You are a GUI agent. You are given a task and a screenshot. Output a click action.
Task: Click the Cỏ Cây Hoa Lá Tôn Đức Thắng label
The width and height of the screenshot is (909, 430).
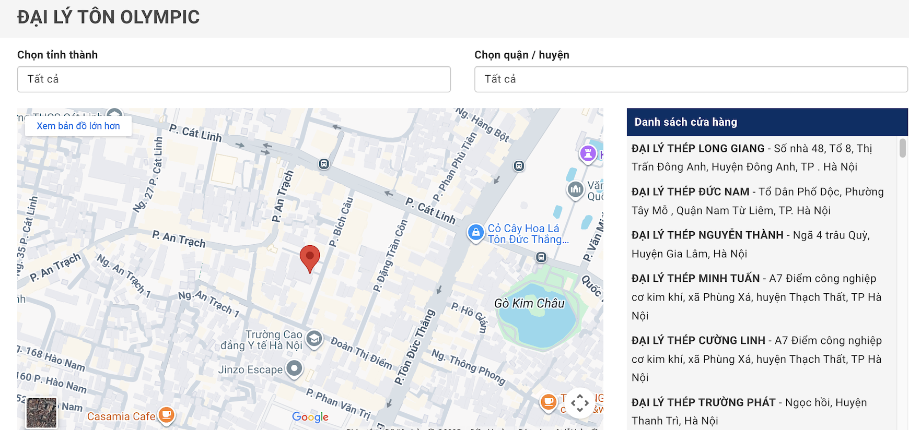[x=528, y=234]
